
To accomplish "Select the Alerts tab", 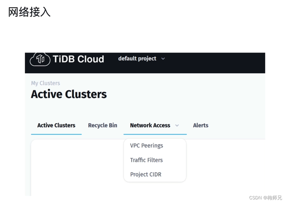I will coord(200,125).
